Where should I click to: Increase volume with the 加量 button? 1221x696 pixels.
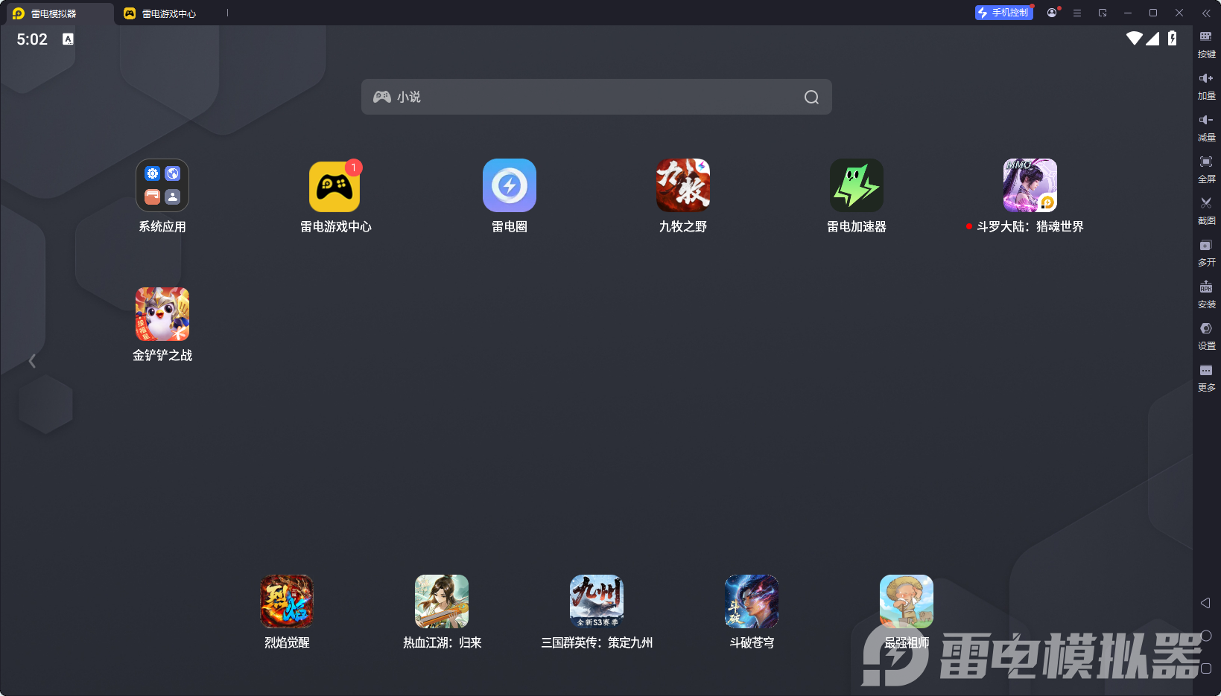point(1206,86)
